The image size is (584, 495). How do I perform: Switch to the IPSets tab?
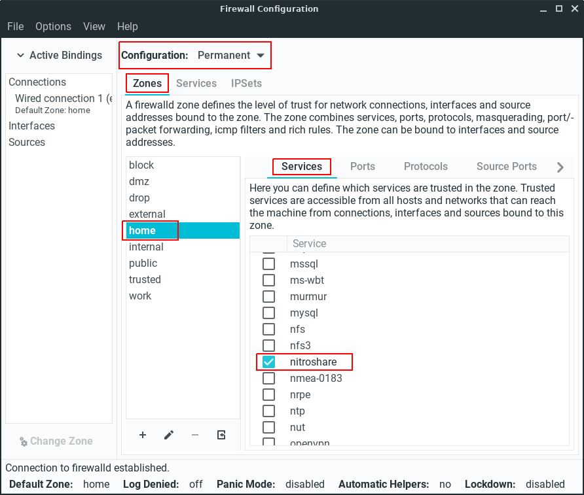click(x=246, y=84)
